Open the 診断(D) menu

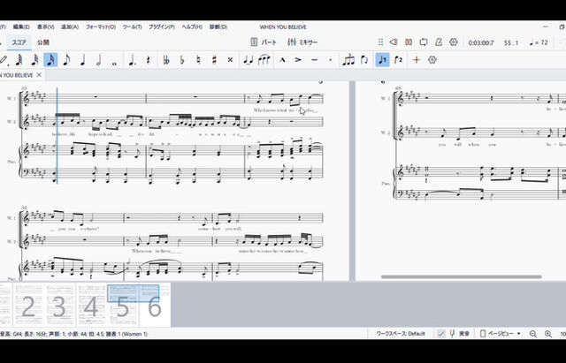[x=218, y=27]
